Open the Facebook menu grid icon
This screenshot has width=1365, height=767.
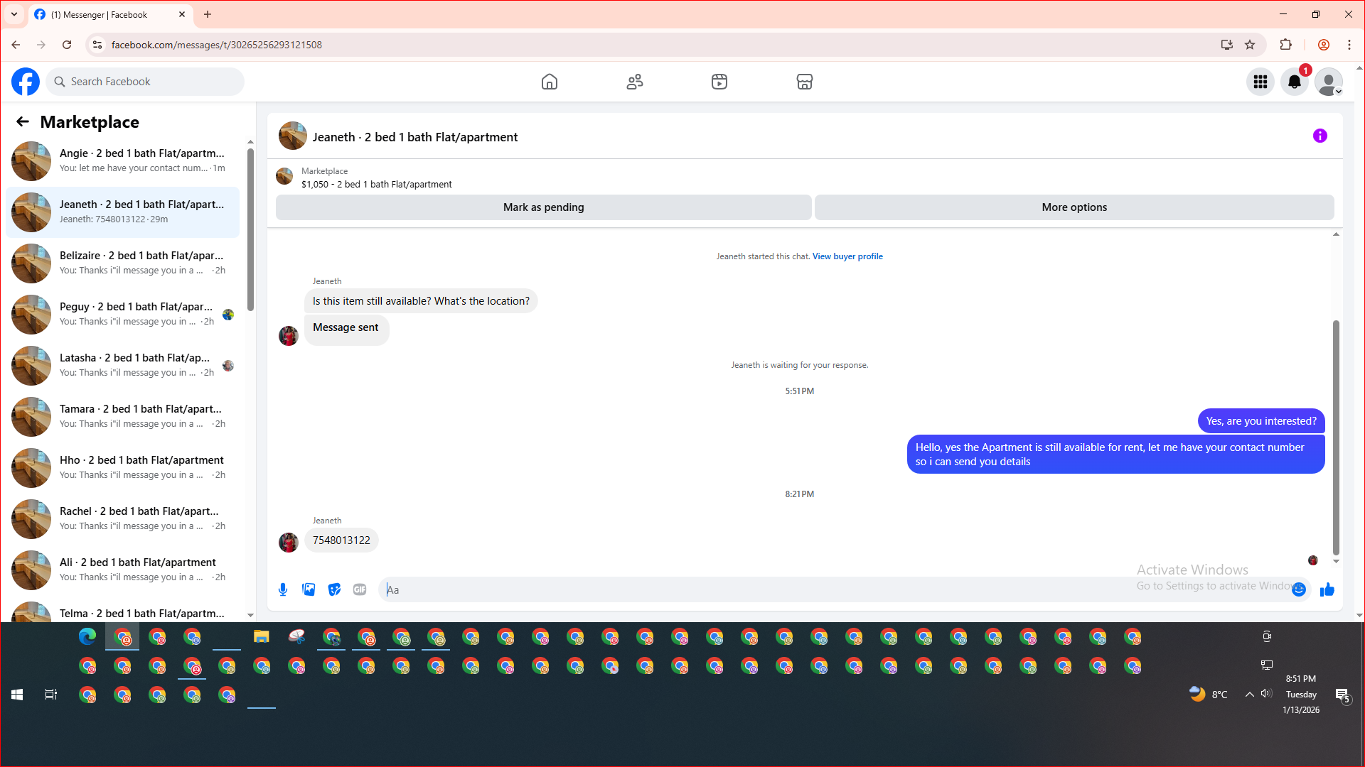(x=1260, y=82)
